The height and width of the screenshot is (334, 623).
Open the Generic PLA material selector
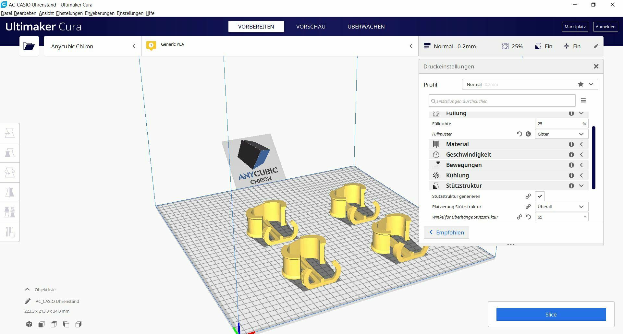point(280,46)
